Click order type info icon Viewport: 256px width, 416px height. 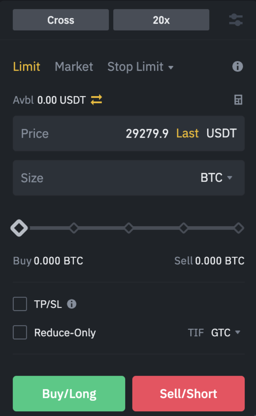[x=237, y=66]
